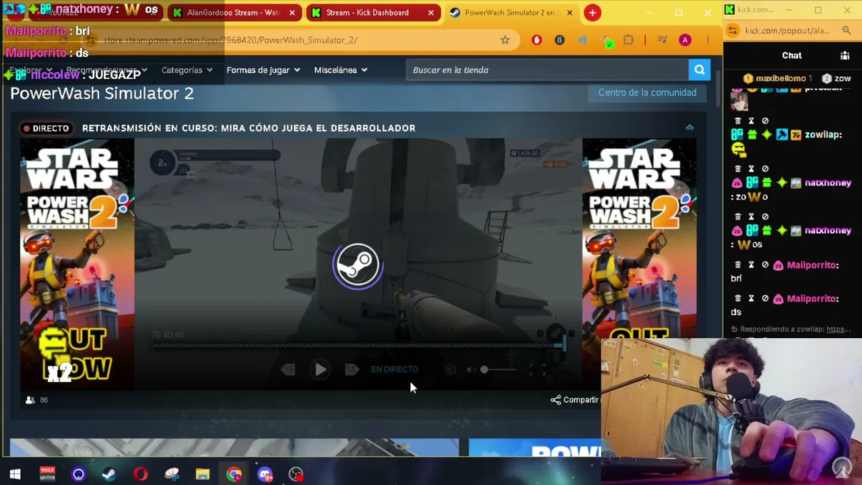Open natxhoney's username on "zoWo" message
Image resolution: width=862 pixels, height=485 pixels.
click(x=828, y=183)
